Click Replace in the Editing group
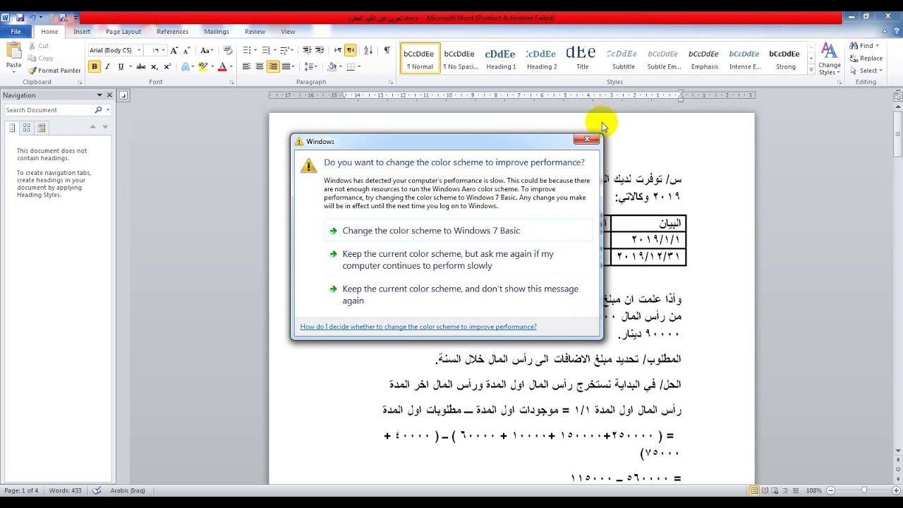This screenshot has width=903, height=508. [x=866, y=58]
